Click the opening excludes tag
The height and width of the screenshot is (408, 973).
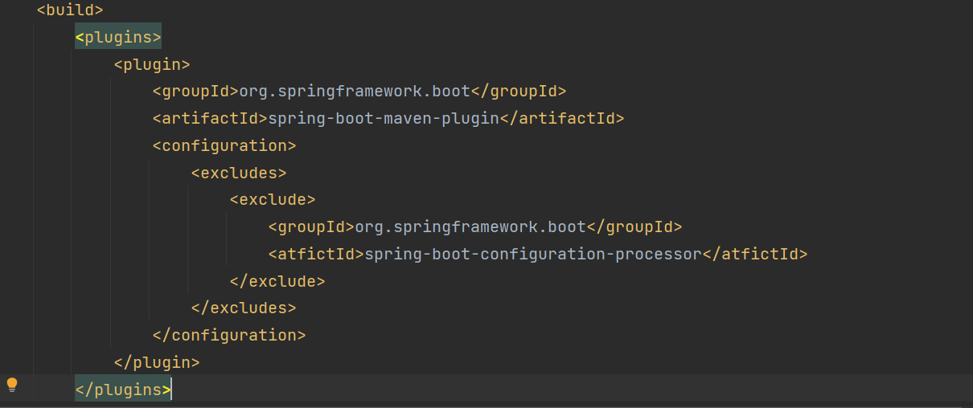(x=239, y=173)
